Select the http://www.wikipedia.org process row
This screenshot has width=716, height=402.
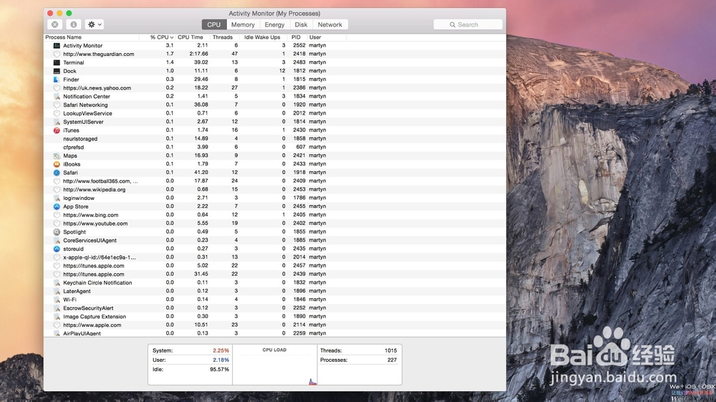pos(275,190)
